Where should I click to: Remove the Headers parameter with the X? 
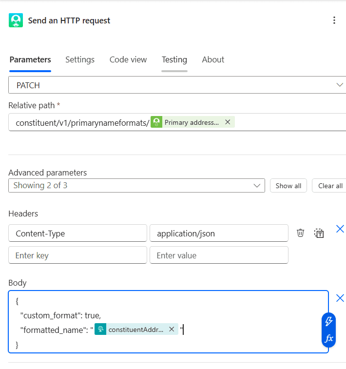coord(340,229)
